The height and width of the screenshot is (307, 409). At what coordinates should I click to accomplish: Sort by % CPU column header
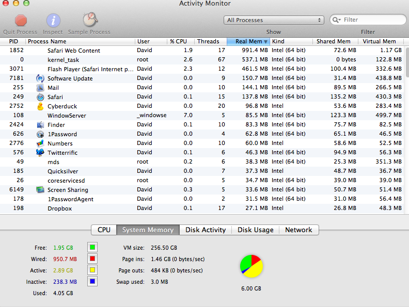[x=181, y=41]
